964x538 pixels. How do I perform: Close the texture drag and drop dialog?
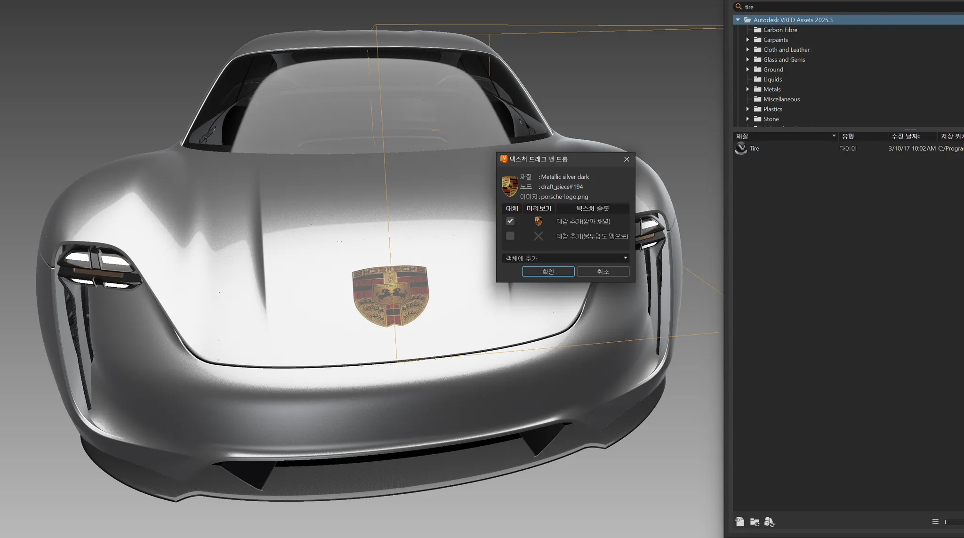click(627, 160)
